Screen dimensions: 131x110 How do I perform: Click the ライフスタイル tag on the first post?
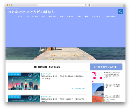[x=14, y=74]
